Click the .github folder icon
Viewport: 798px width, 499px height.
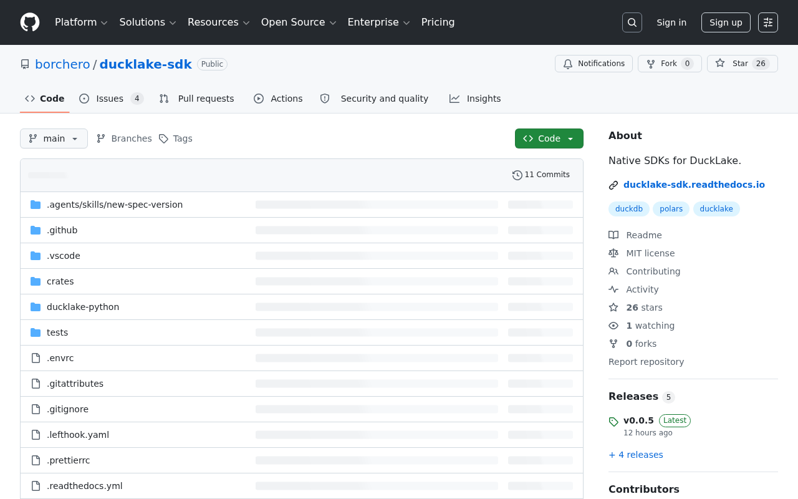pos(36,230)
